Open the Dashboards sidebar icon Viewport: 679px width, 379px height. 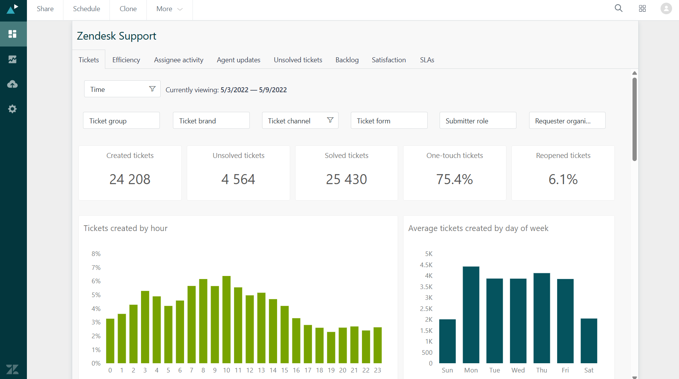coord(13,34)
